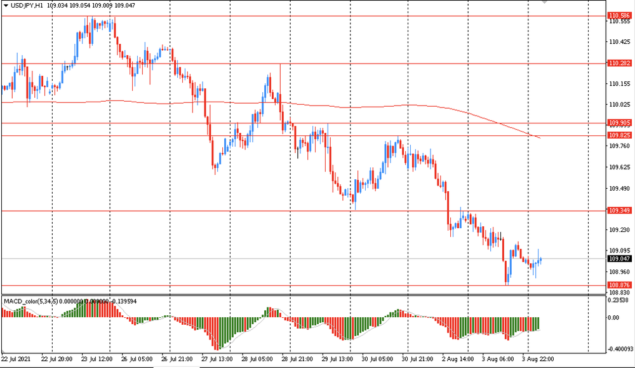Click the 22 Jul 2021 time label
Viewport: 635px width, 368px height.
point(15,359)
